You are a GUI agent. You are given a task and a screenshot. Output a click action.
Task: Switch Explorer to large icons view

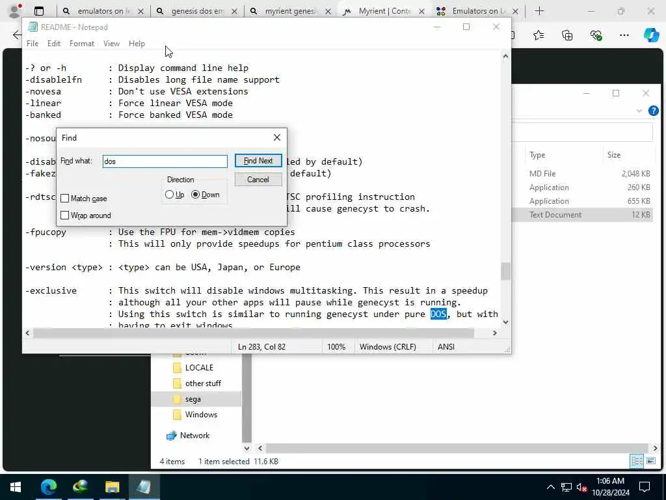coord(650,462)
